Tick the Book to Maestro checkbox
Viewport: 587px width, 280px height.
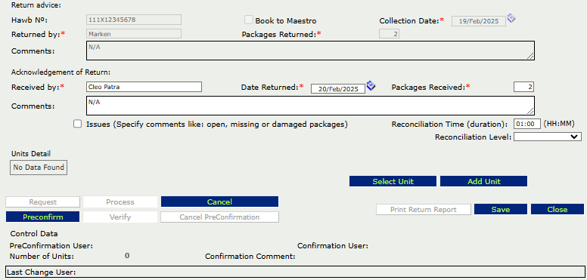click(249, 20)
